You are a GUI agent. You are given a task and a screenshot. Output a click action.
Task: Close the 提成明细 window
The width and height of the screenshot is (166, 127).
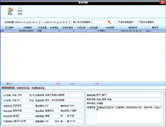162,2
